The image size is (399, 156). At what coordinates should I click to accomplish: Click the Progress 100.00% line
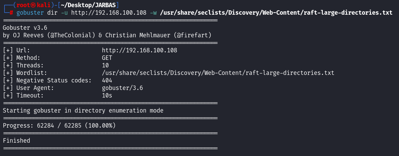click(x=59, y=126)
